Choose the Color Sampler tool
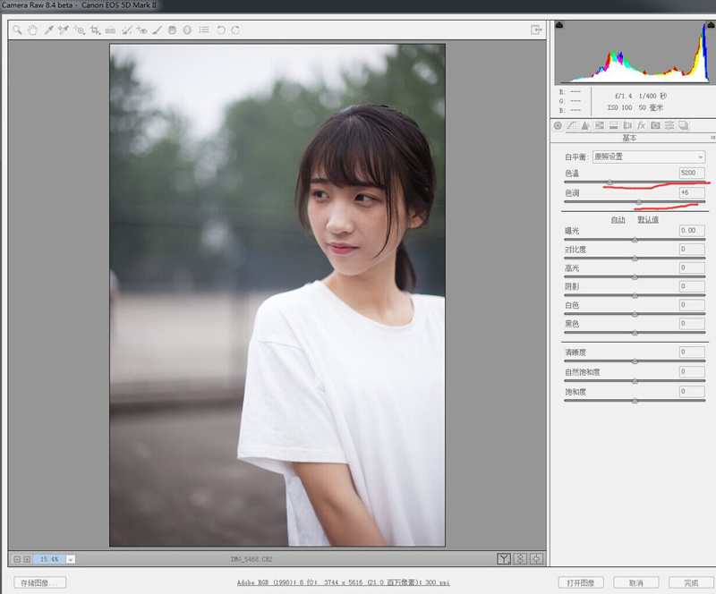 63,30
